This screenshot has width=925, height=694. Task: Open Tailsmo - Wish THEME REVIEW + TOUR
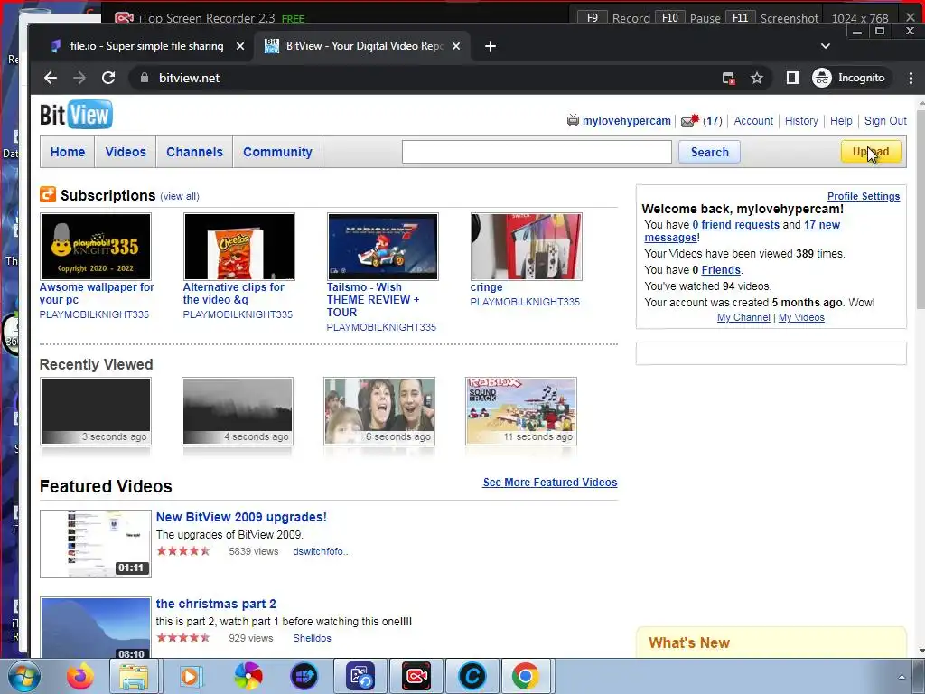[x=373, y=300]
